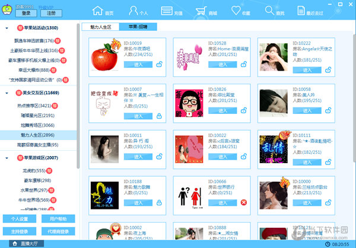
Task: Select 高薪招募美女主播(95) in sidebar
Action: click(x=38, y=145)
